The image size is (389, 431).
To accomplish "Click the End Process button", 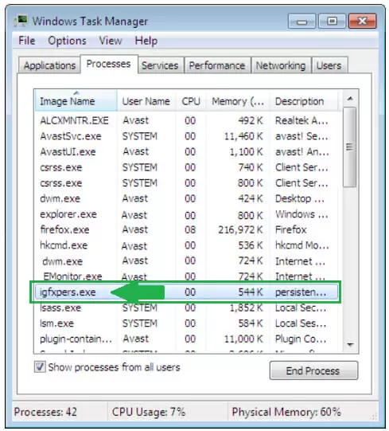I will [313, 370].
